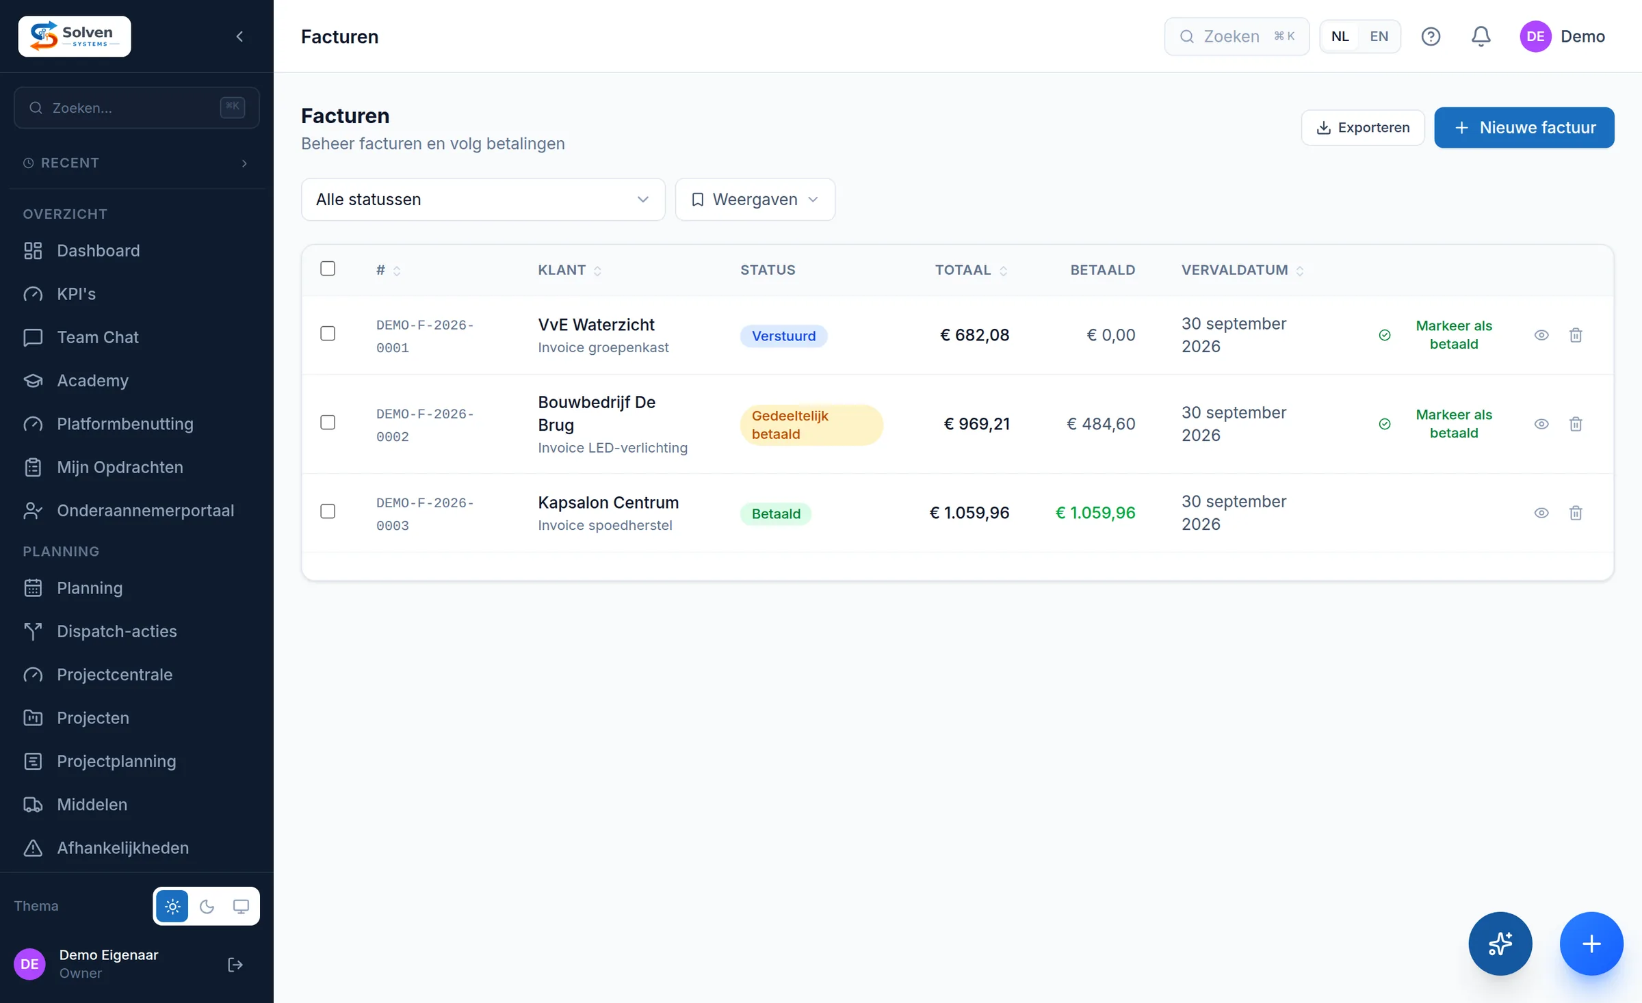Click Demo Eigenaar profile at sidebar bottom
The image size is (1642, 1003).
coord(109,964)
